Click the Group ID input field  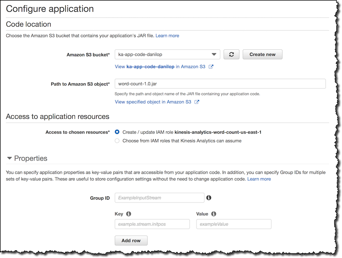pos(160,198)
